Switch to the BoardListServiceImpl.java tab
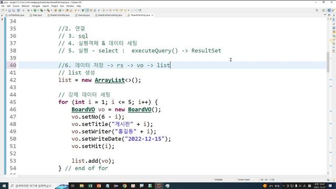 (109, 15)
